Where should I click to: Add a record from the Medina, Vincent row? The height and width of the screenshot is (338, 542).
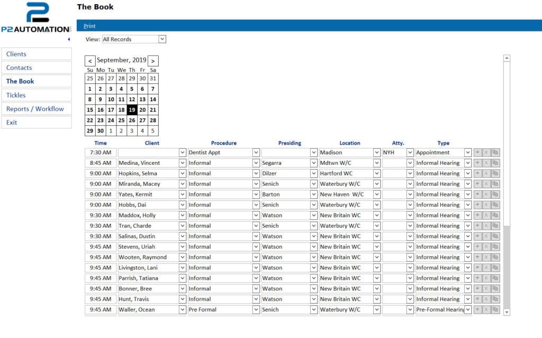pyautogui.click(x=477, y=163)
